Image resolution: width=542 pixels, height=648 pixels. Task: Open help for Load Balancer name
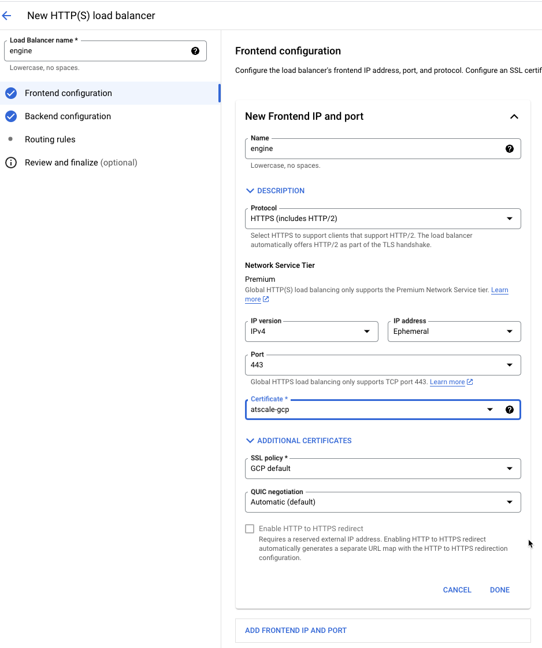(x=195, y=51)
